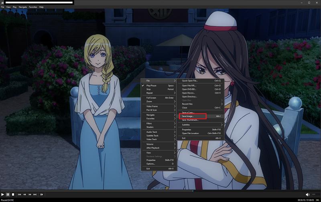Screen dimensions: 321x202
Task: Click the application icon in the title bar
Action: pyautogui.click(x=2, y=3)
